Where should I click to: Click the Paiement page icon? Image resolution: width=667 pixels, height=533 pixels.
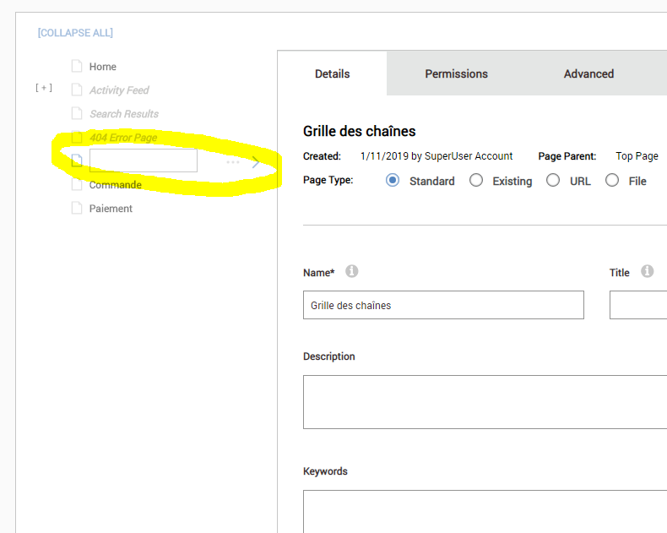tap(77, 208)
